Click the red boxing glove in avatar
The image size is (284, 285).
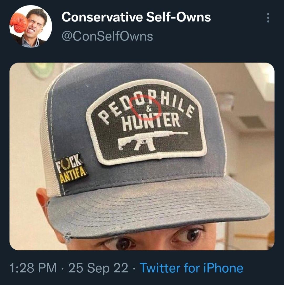coord(18,24)
